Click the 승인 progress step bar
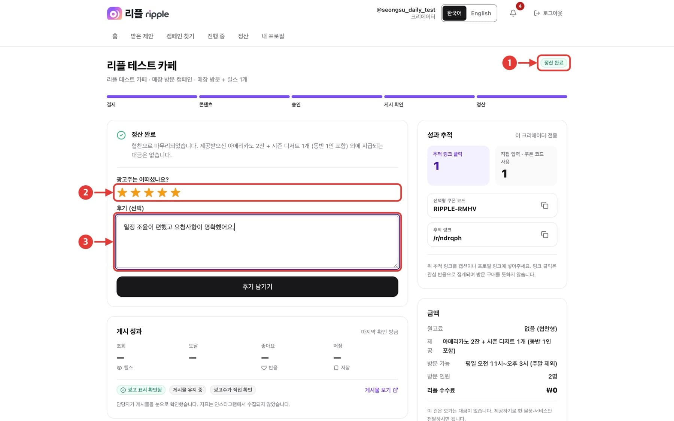The image size is (674, 421). click(x=337, y=97)
